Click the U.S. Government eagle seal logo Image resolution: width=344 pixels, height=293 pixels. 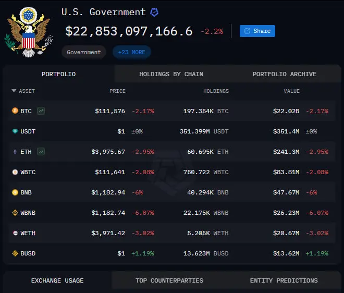click(x=29, y=32)
